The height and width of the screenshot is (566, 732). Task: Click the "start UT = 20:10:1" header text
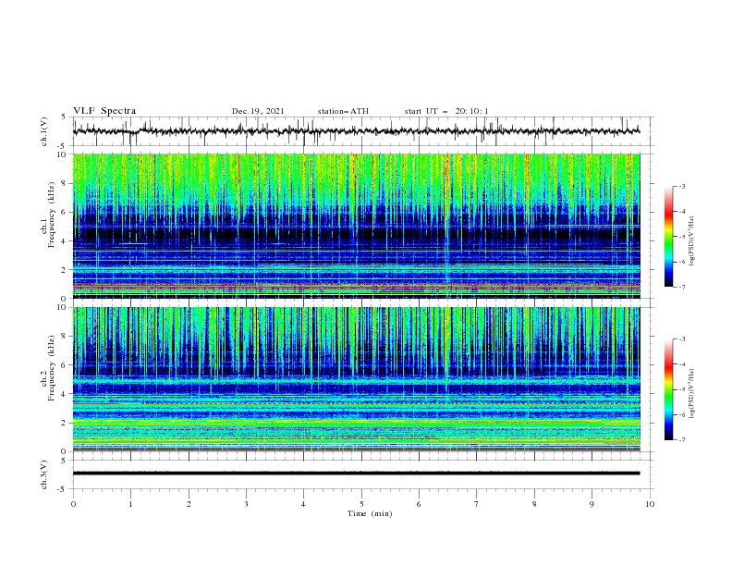coord(446,111)
